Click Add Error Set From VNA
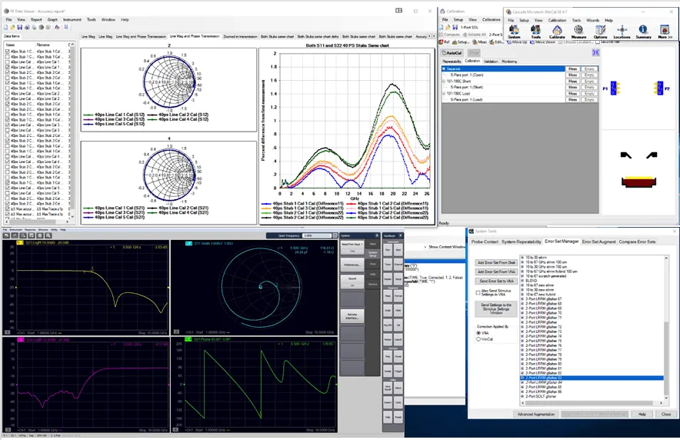Image resolution: width=680 pixels, height=440 pixels. click(x=496, y=272)
